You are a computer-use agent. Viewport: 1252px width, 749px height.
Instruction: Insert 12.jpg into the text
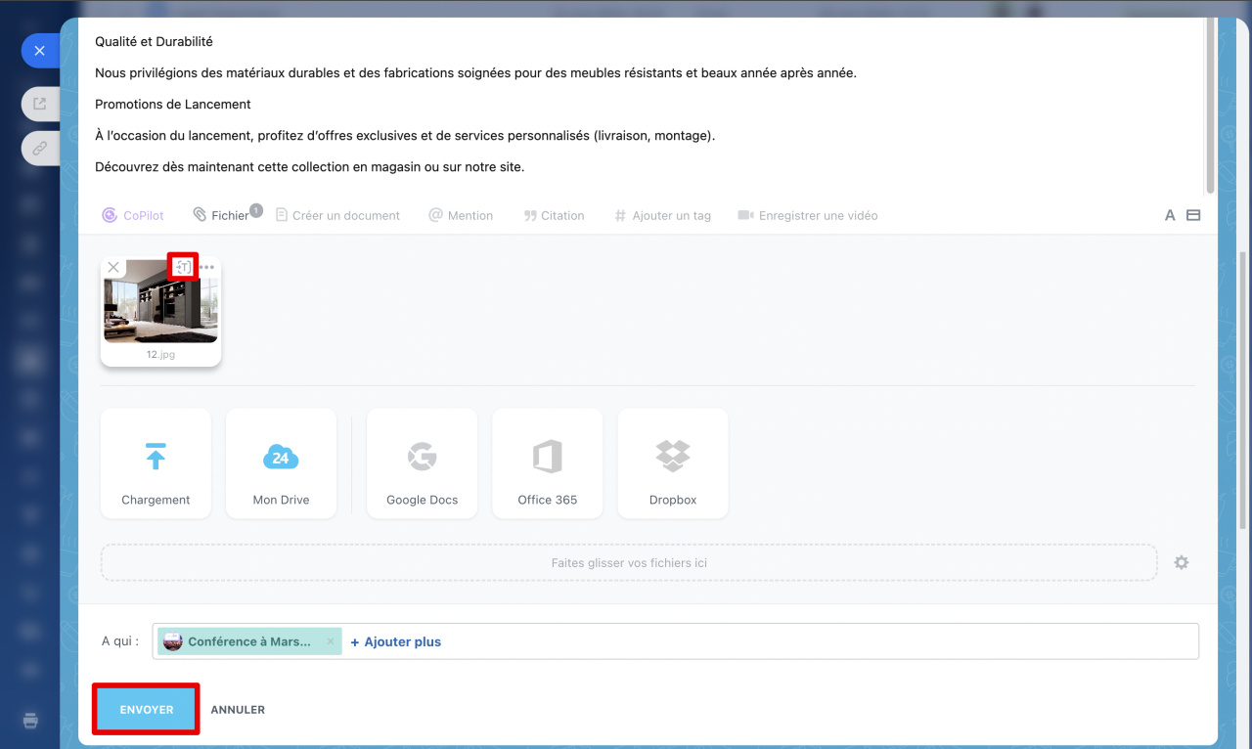tap(183, 266)
